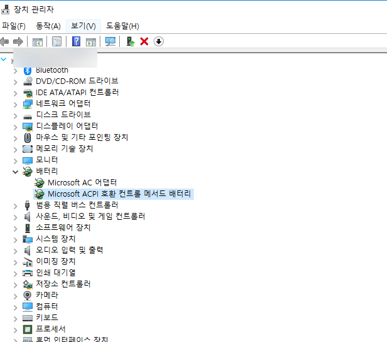Select the IDE ATA/ATAPI 컨트롤러 label

point(77,93)
